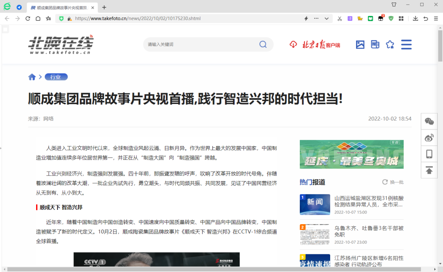Click the magnifier search icon
The width and height of the screenshot is (443, 272).
pos(263,44)
